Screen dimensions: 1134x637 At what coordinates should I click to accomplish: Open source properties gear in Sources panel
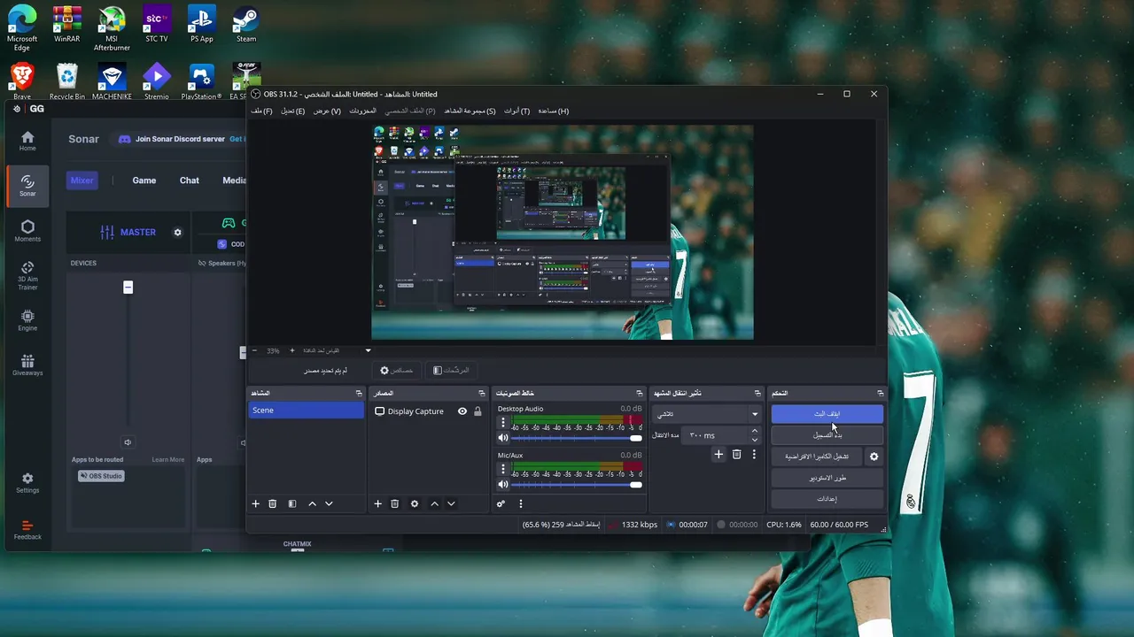414,503
